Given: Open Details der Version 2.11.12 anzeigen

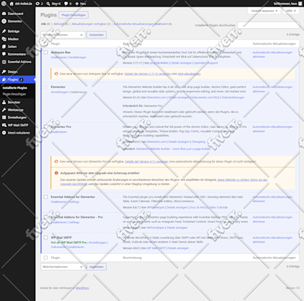Looking at the screenshot, I should click(147, 74).
